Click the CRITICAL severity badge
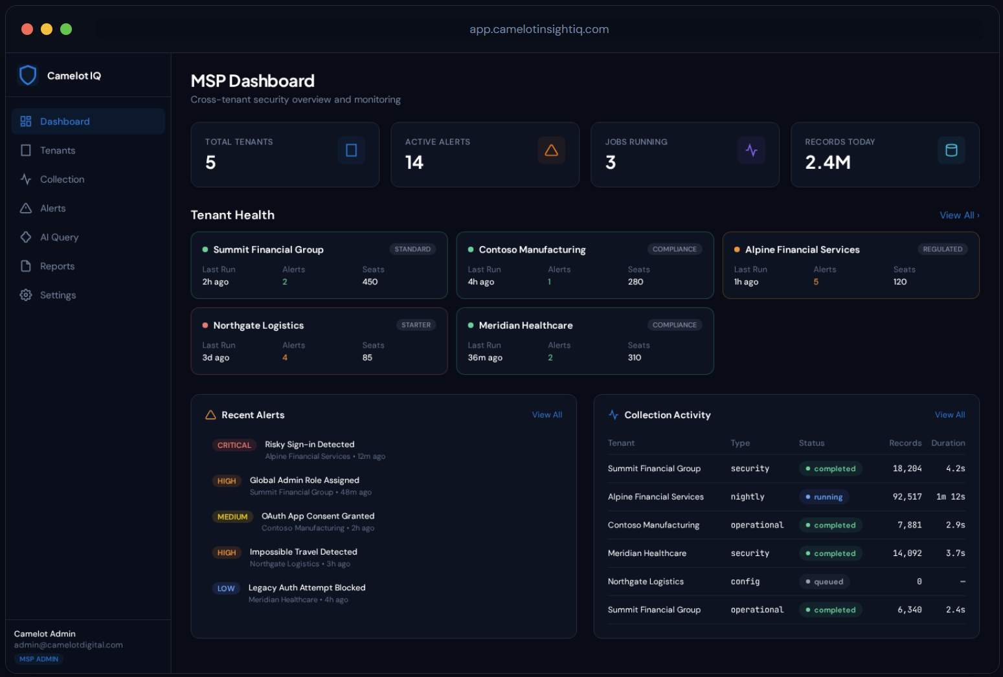Image resolution: width=1003 pixels, height=677 pixels. (x=234, y=445)
